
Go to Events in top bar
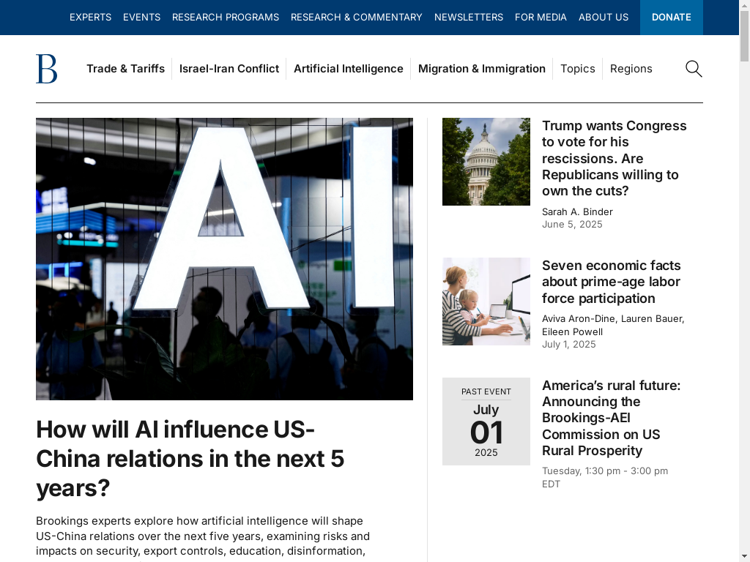pyautogui.click(x=141, y=18)
